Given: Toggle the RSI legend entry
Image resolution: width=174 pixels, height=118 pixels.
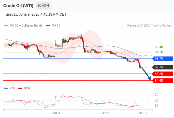Looking at the screenshot, I should click(x=9, y=88).
